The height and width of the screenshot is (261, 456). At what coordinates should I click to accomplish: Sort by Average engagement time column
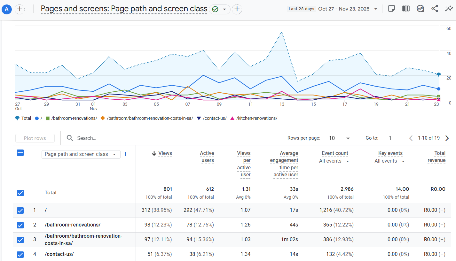click(284, 164)
